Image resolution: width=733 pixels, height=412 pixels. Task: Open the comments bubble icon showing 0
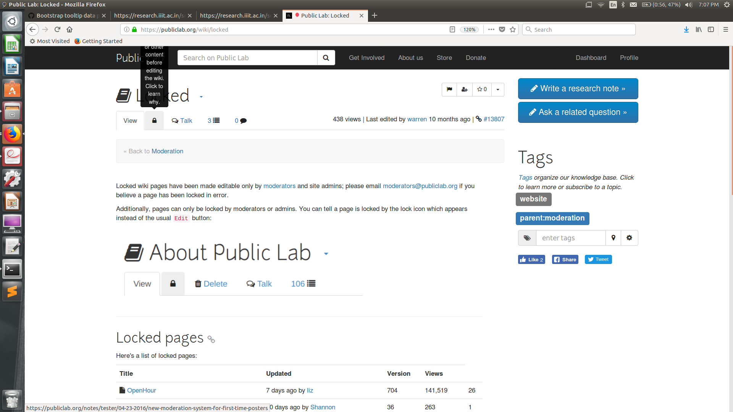pyautogui.click(x=241, y=121)
